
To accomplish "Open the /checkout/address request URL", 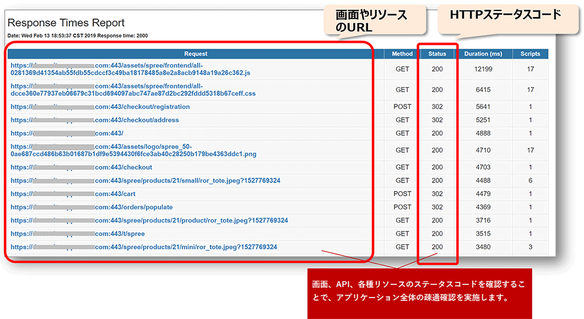I will (95, 120).
